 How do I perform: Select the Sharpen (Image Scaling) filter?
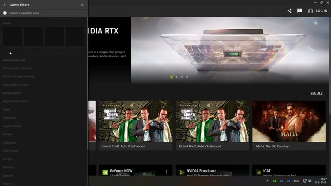tap(18, 76)
